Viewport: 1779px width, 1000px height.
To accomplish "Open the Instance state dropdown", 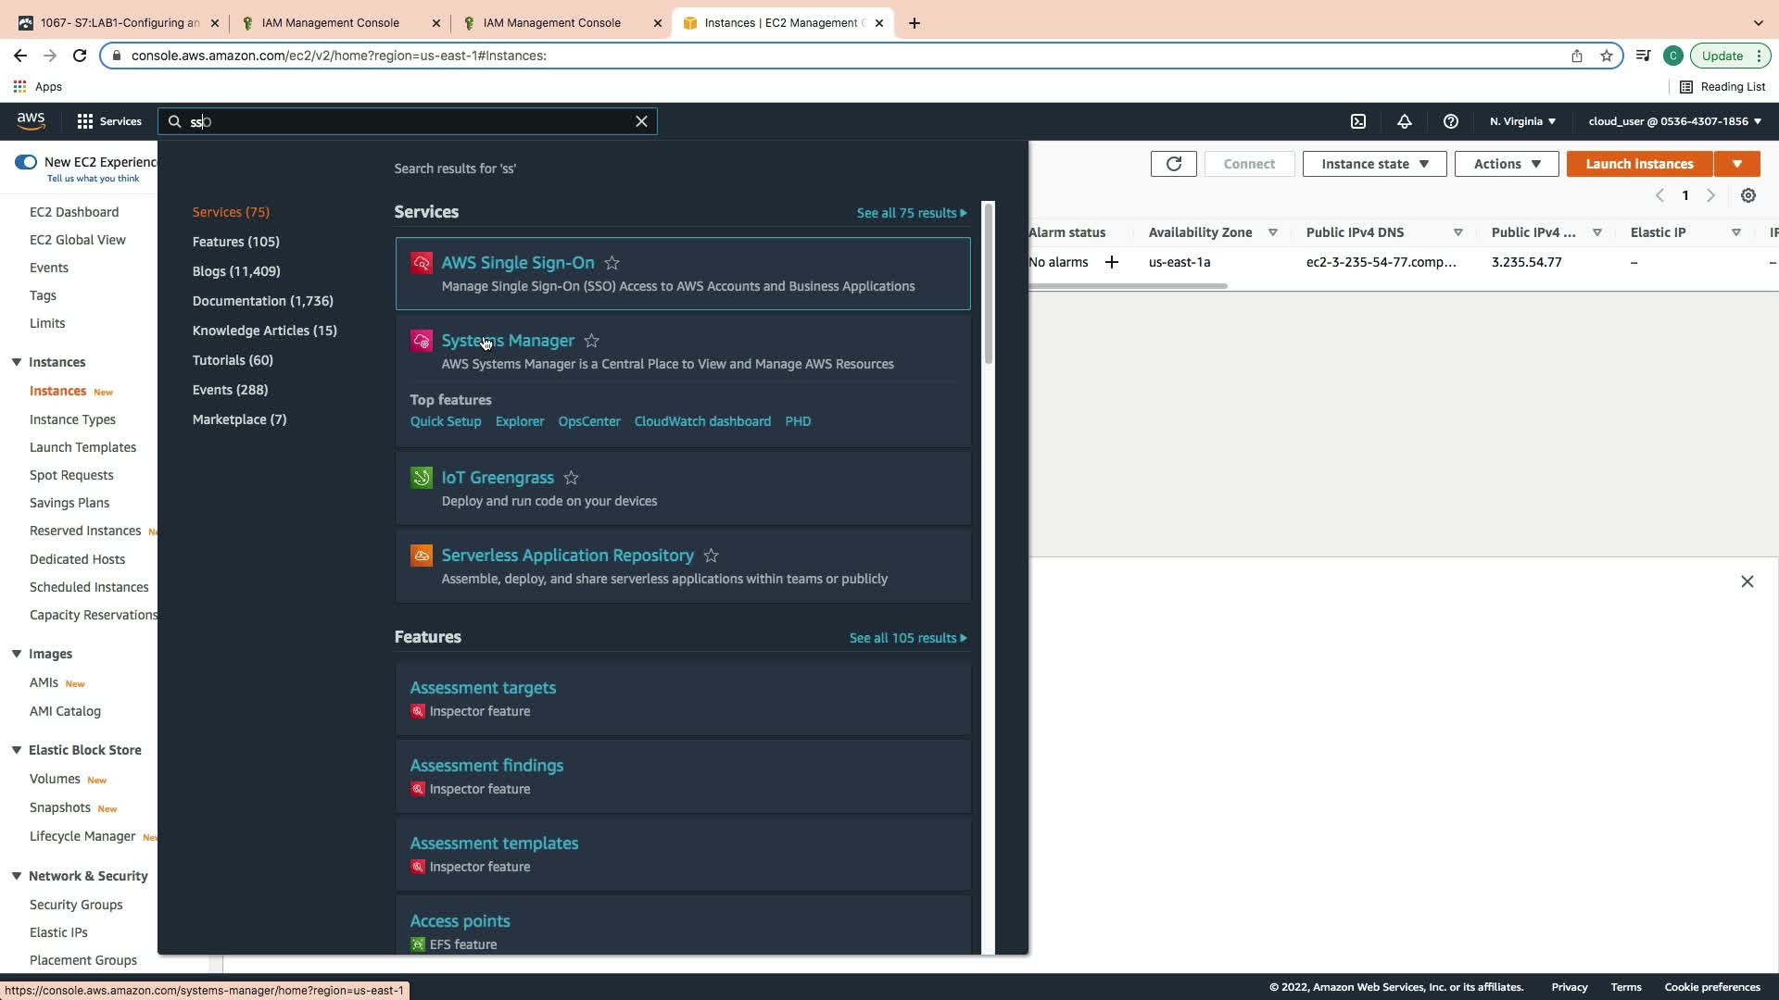I will (x=1374, y=164).
